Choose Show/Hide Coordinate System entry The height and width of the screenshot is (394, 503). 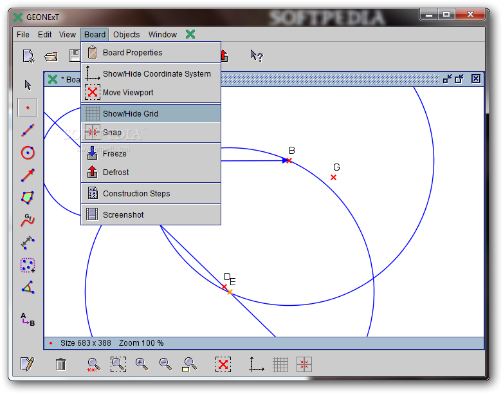(151, 74)
